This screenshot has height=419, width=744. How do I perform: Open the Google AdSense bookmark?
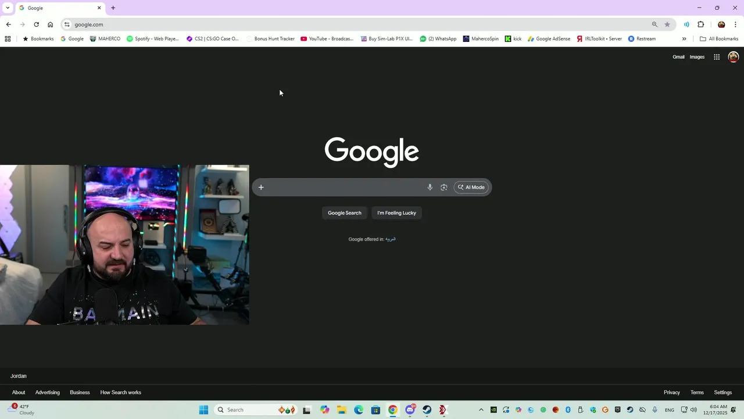(549, 39)
